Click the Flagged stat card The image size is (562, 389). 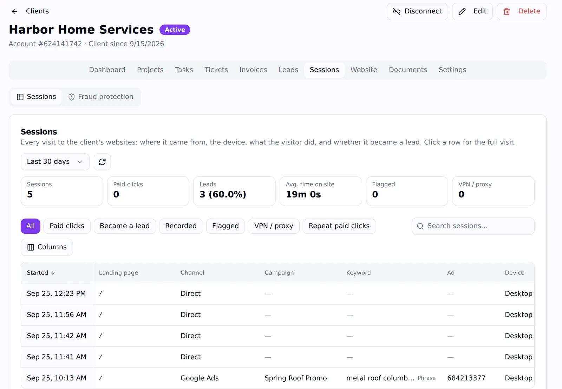tap(407, 191)
